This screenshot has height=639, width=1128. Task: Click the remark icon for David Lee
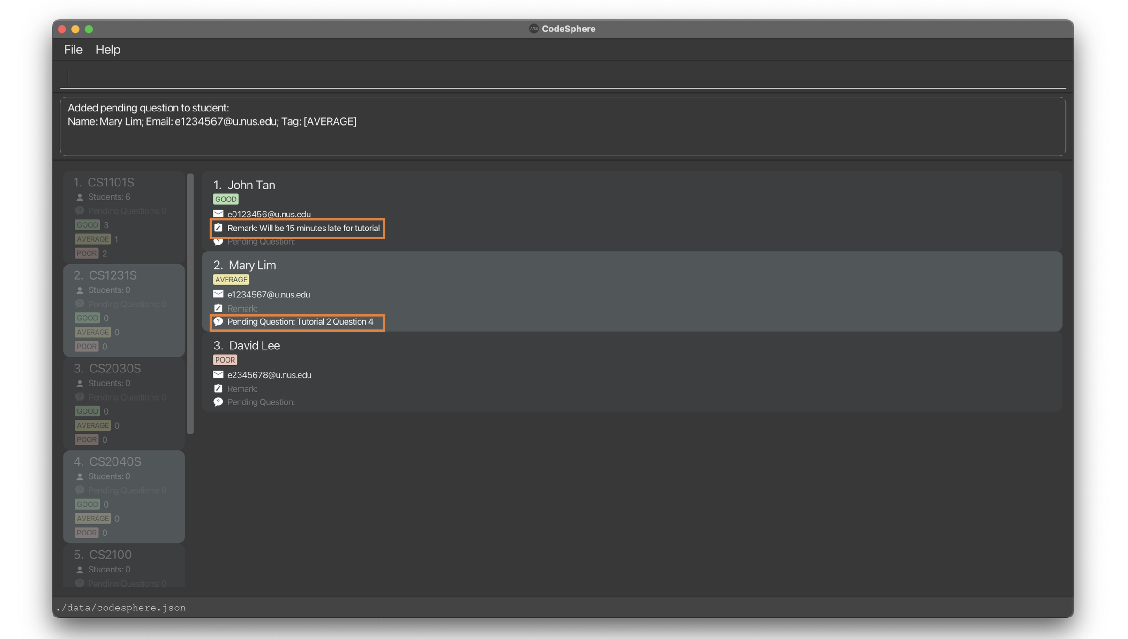pyautogui.click(x=218, y=388)
